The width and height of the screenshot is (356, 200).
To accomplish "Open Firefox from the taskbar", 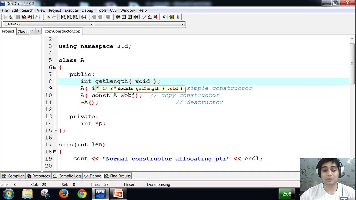I will tap(64, 194).
